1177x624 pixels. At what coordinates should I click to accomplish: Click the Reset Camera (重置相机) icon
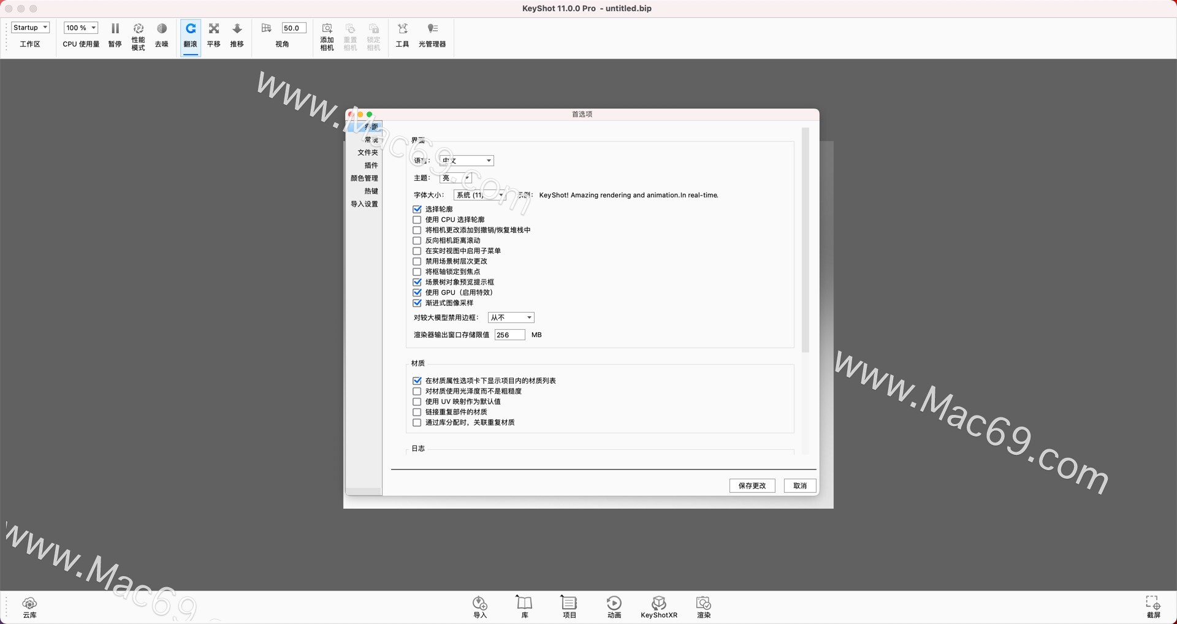point(351,29)
